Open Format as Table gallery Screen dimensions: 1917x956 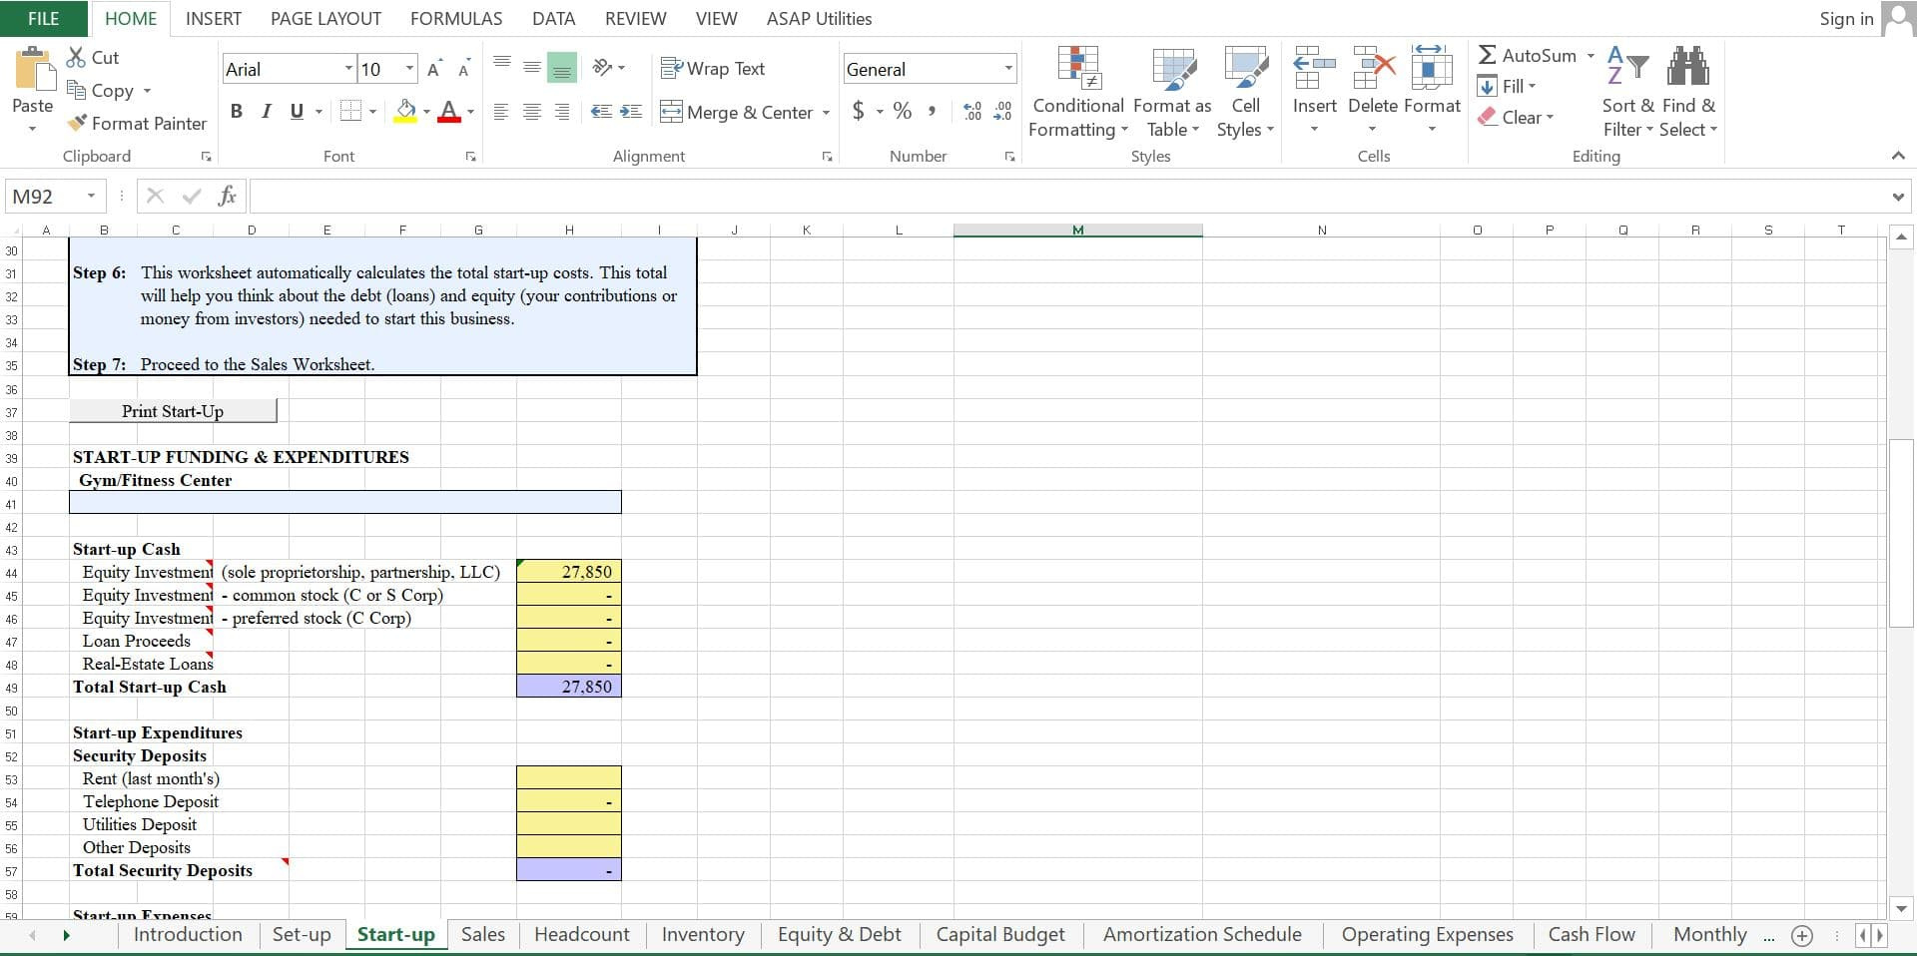click(1172, 92)
